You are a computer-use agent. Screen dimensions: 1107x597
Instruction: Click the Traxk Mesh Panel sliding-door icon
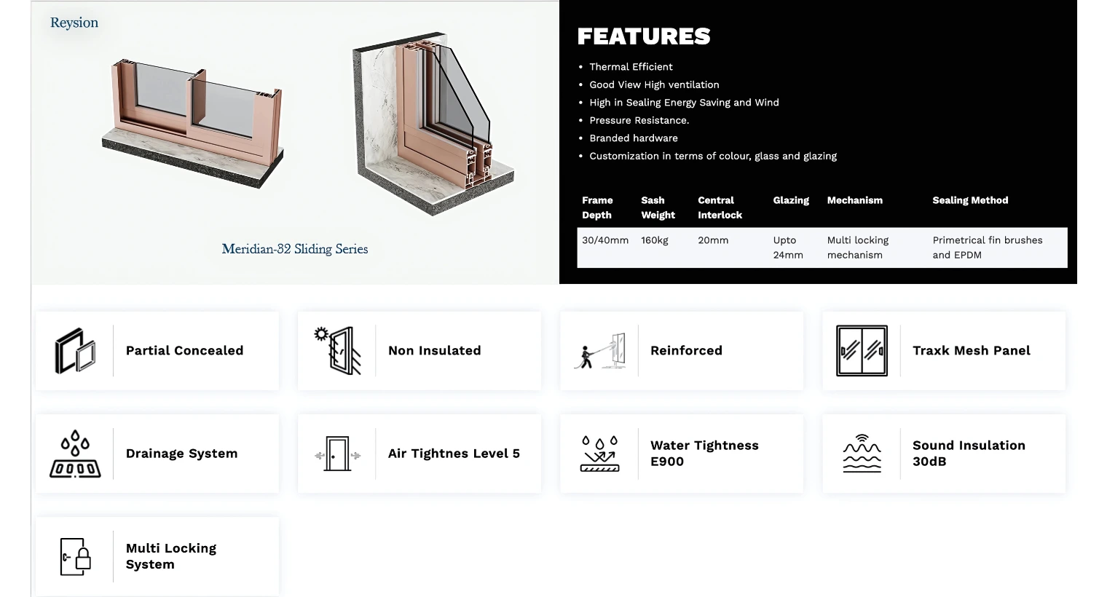click(862, 351)
